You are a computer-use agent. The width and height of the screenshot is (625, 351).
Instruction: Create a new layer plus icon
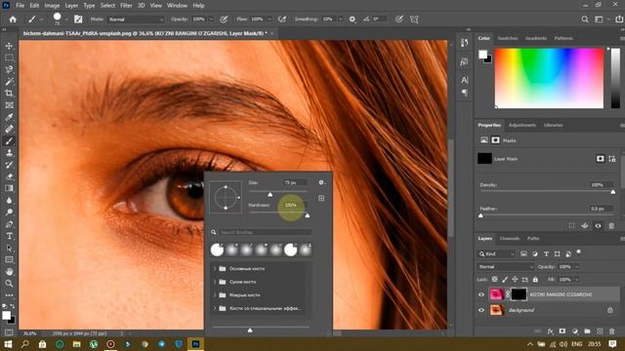(600, 331)
